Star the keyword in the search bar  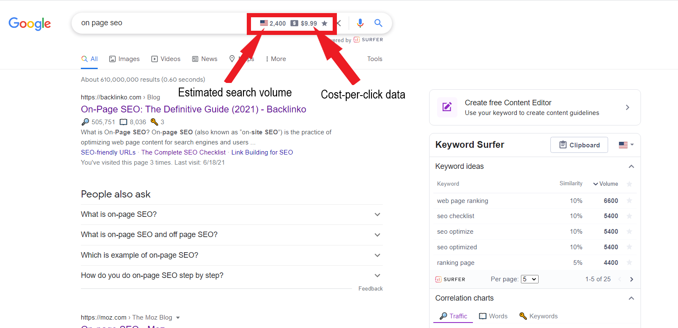(x=324, y=24)
